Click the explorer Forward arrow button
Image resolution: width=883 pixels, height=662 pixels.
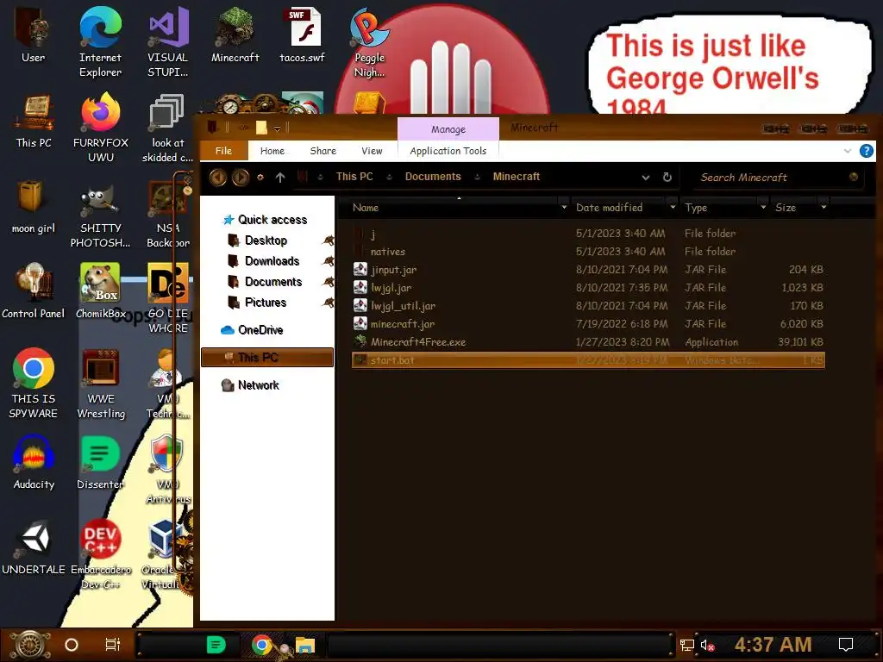point(241,178)
